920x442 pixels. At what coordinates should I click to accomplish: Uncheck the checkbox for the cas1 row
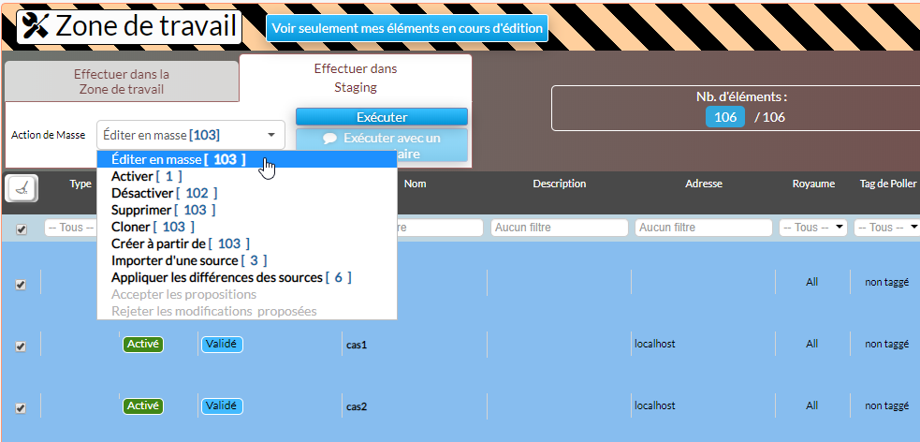[x=21, y=346]
